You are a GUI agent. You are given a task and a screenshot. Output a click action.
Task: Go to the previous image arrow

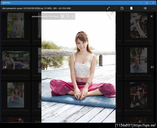point(5,67)
